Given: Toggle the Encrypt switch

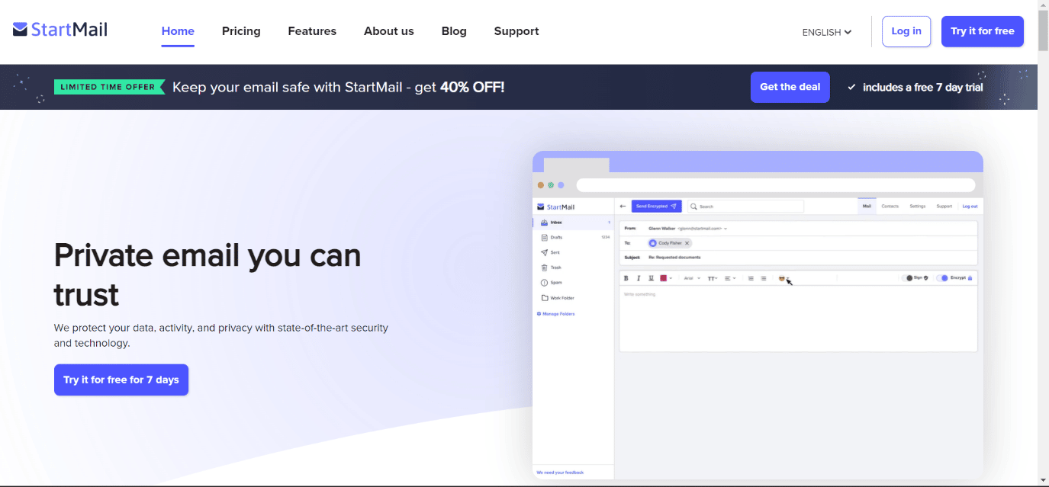Looking at the screenshot, I should [943, 278].
